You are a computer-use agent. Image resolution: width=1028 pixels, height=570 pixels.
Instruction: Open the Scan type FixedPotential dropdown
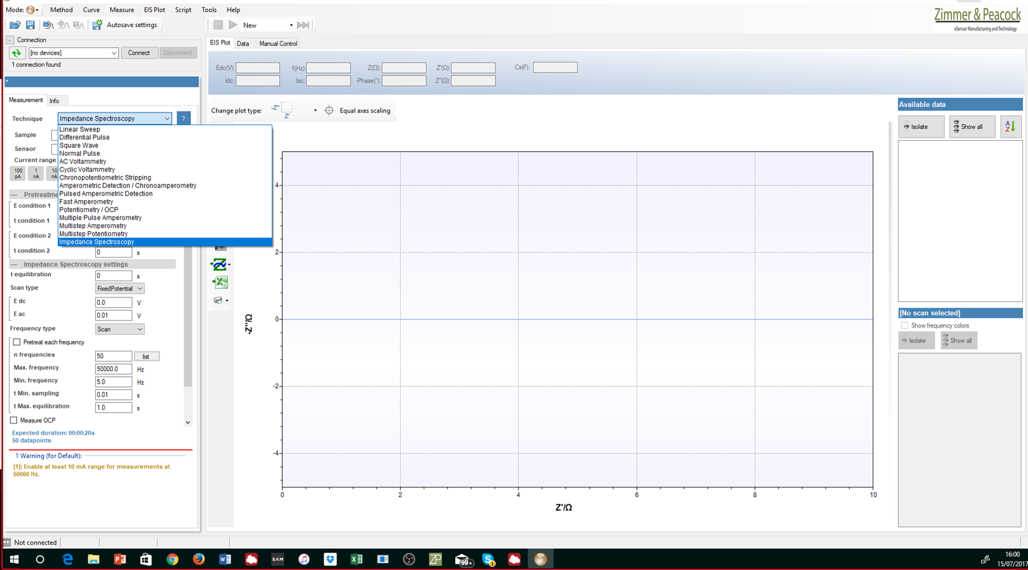point(119,288)
